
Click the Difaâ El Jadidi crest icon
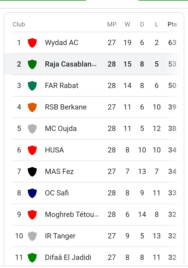point(32,258)
